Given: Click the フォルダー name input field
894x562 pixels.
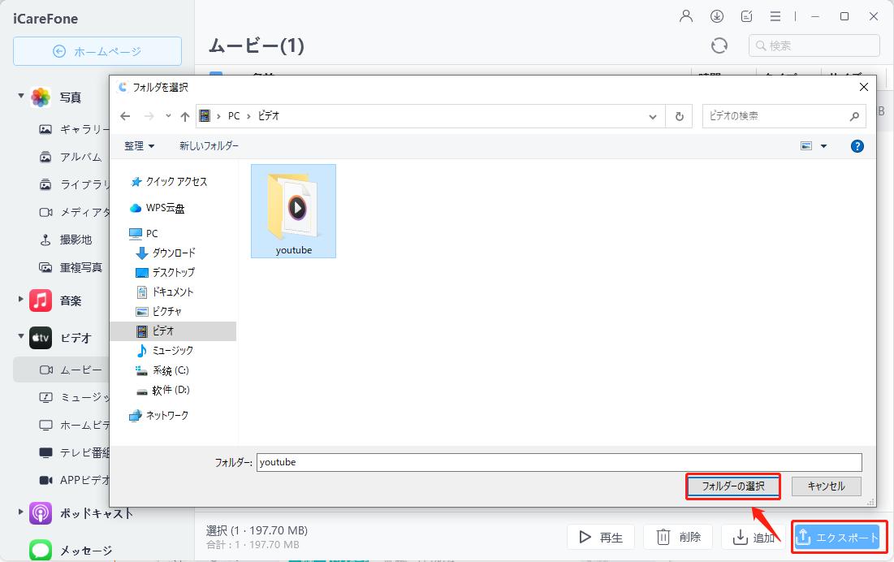Looking at the screenshot, I should [559, 462].
